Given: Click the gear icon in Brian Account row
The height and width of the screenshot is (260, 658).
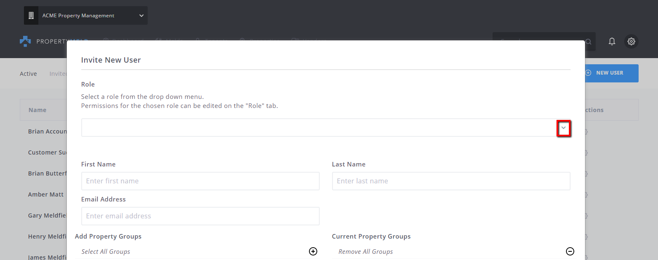Looking at the screenshot, I should tap(586, 132).
